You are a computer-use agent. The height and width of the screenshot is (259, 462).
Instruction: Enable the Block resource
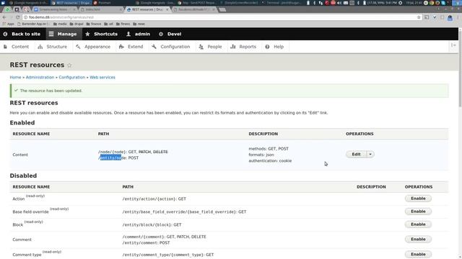[x=418, y=224]
